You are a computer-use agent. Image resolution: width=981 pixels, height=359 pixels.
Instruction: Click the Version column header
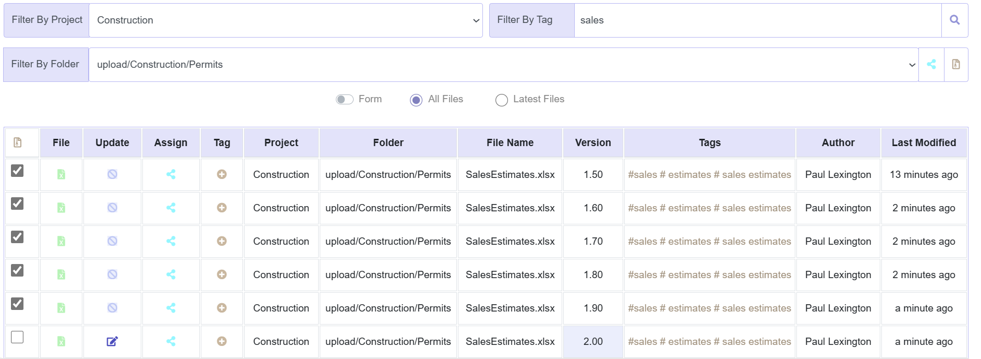[x=593, y=142]
